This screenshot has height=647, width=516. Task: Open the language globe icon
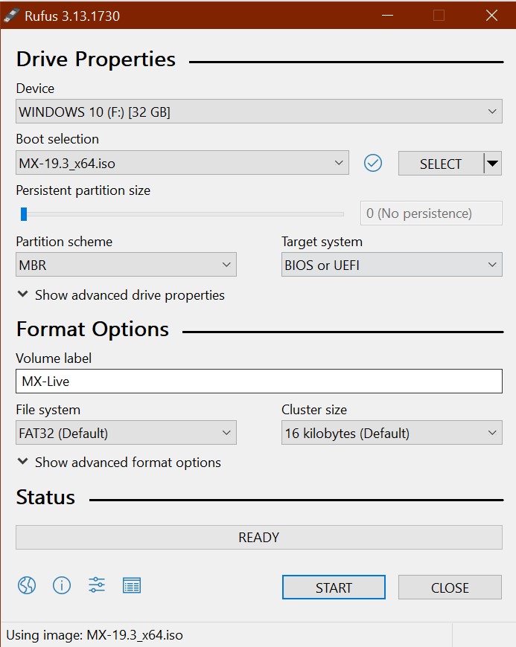pos(27,585)
